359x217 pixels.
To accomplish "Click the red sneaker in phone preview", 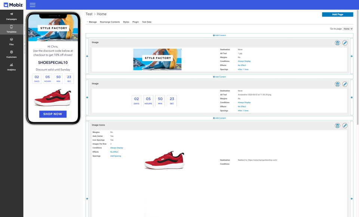I will 53,98.
